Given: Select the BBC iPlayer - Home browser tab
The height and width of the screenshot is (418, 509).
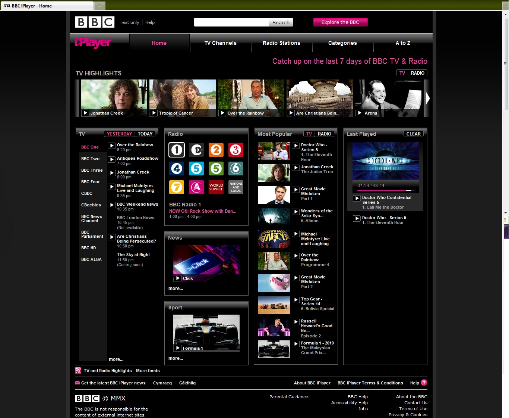Looking at the screenshot, I should pyautogui.click(x=47, y=6).
